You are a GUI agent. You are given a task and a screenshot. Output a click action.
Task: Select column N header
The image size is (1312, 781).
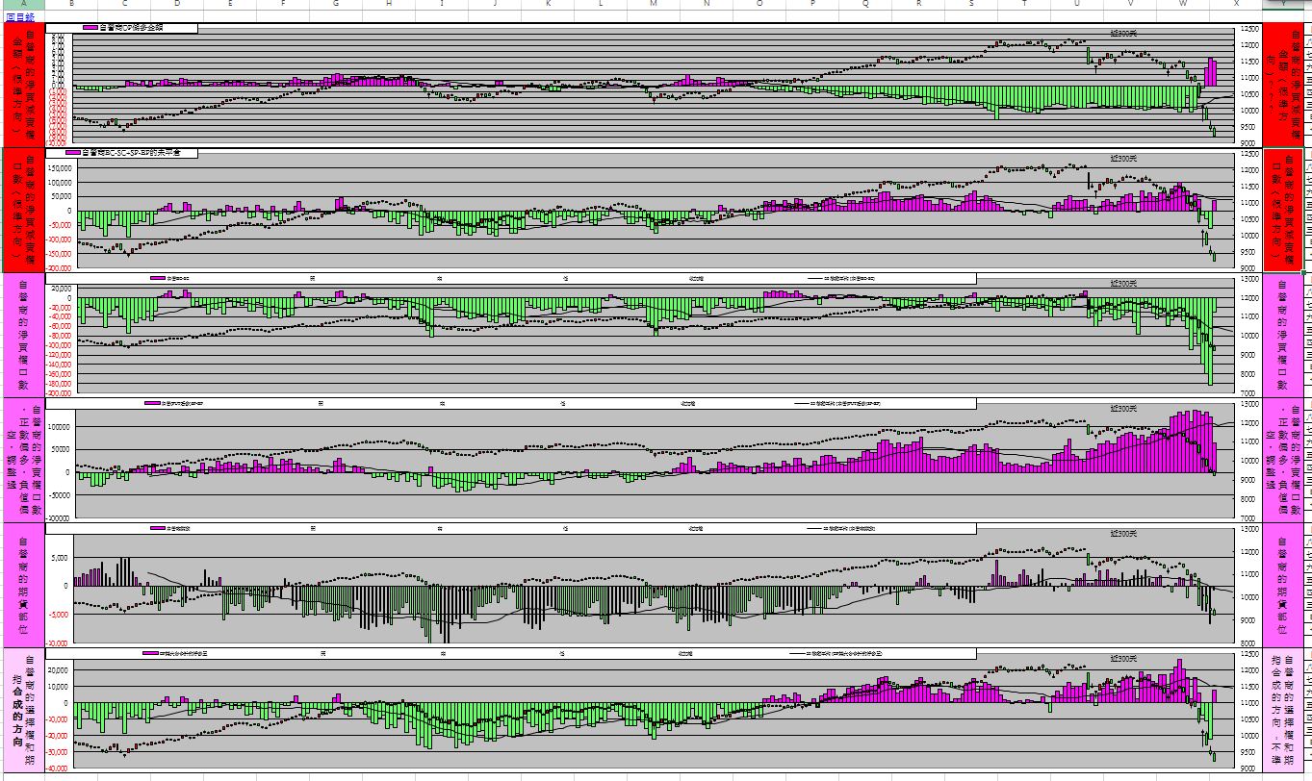(x=707, y=4)
